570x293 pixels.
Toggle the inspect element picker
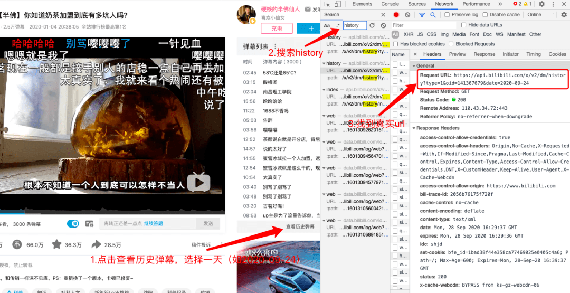coord(328,4)
